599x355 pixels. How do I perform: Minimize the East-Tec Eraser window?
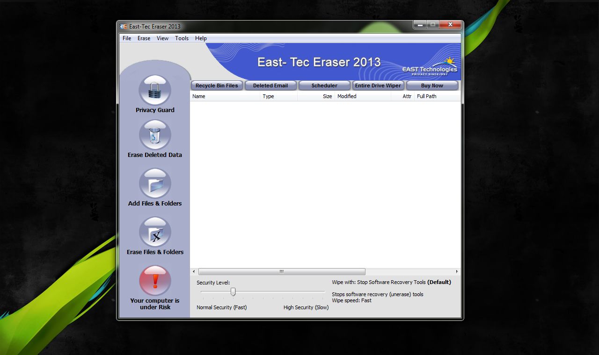point(420,25)
